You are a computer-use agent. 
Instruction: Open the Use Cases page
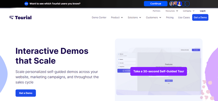184,17
